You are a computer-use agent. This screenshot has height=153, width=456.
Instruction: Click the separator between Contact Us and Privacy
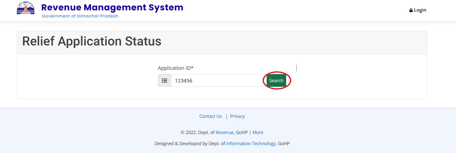[226, 116]
